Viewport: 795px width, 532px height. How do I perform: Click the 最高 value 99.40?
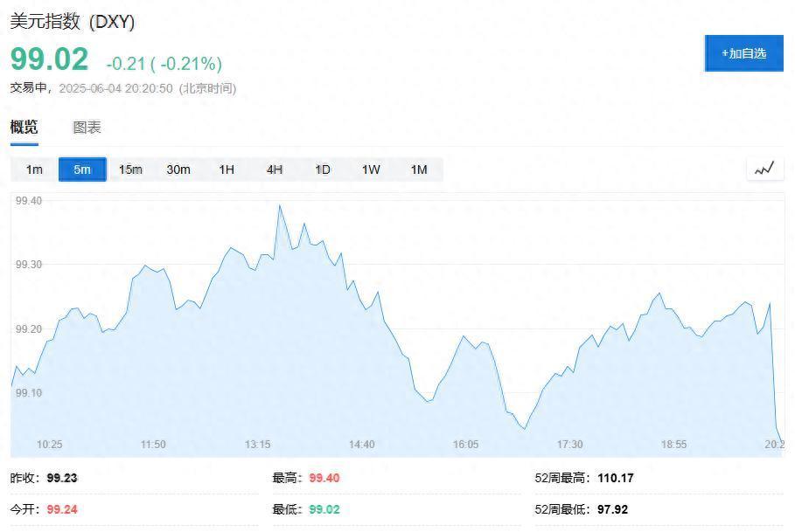point(324,478)
